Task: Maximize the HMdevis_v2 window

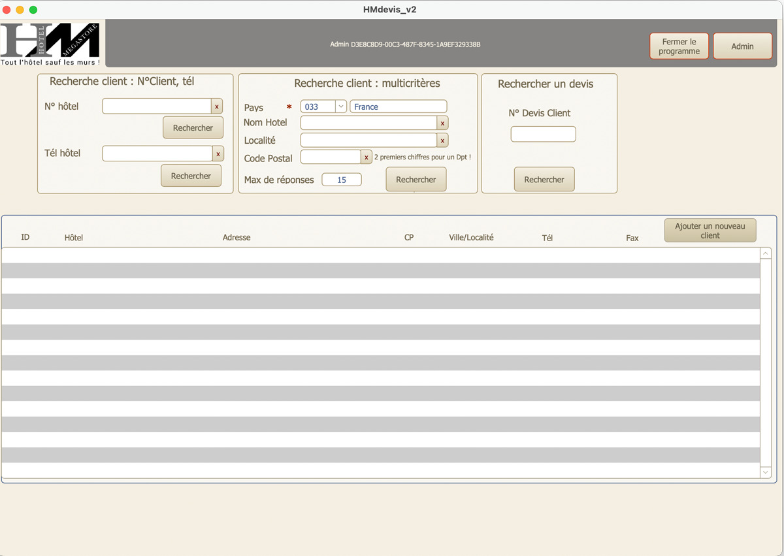Action: [33, 10]
